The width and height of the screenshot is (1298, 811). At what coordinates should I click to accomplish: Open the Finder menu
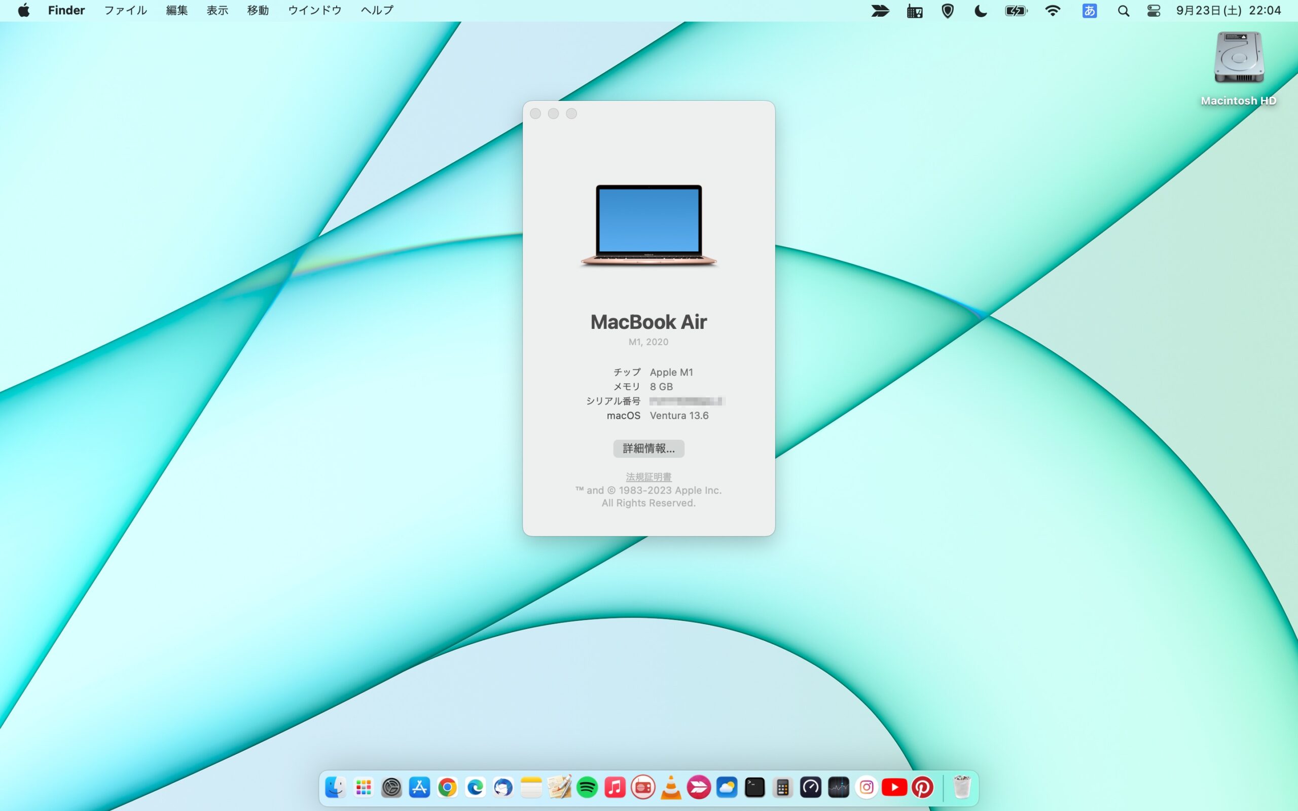click(66, 10)
